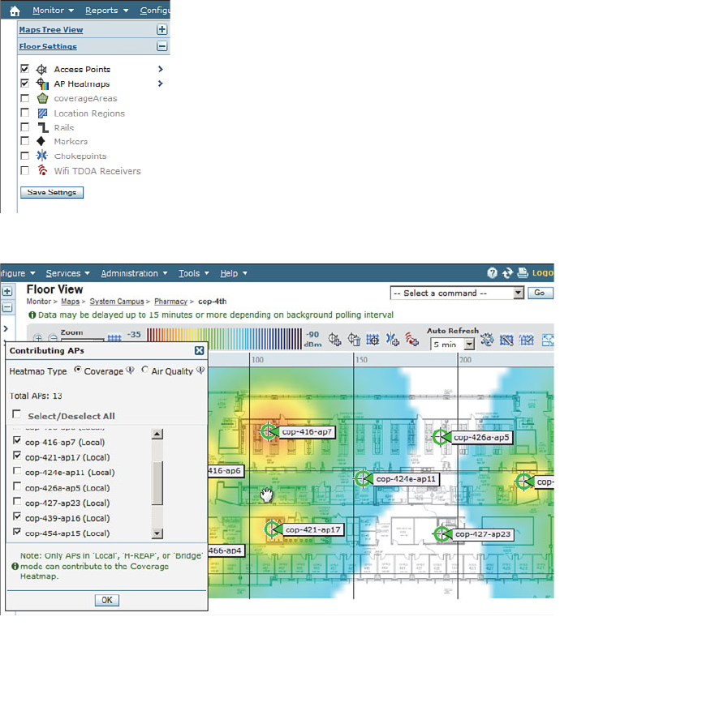Screen dimensions: 715x728
Task: Click the Add Chokepoints toolbar icon
Action: pyautogui.click(x=392, y=340)
